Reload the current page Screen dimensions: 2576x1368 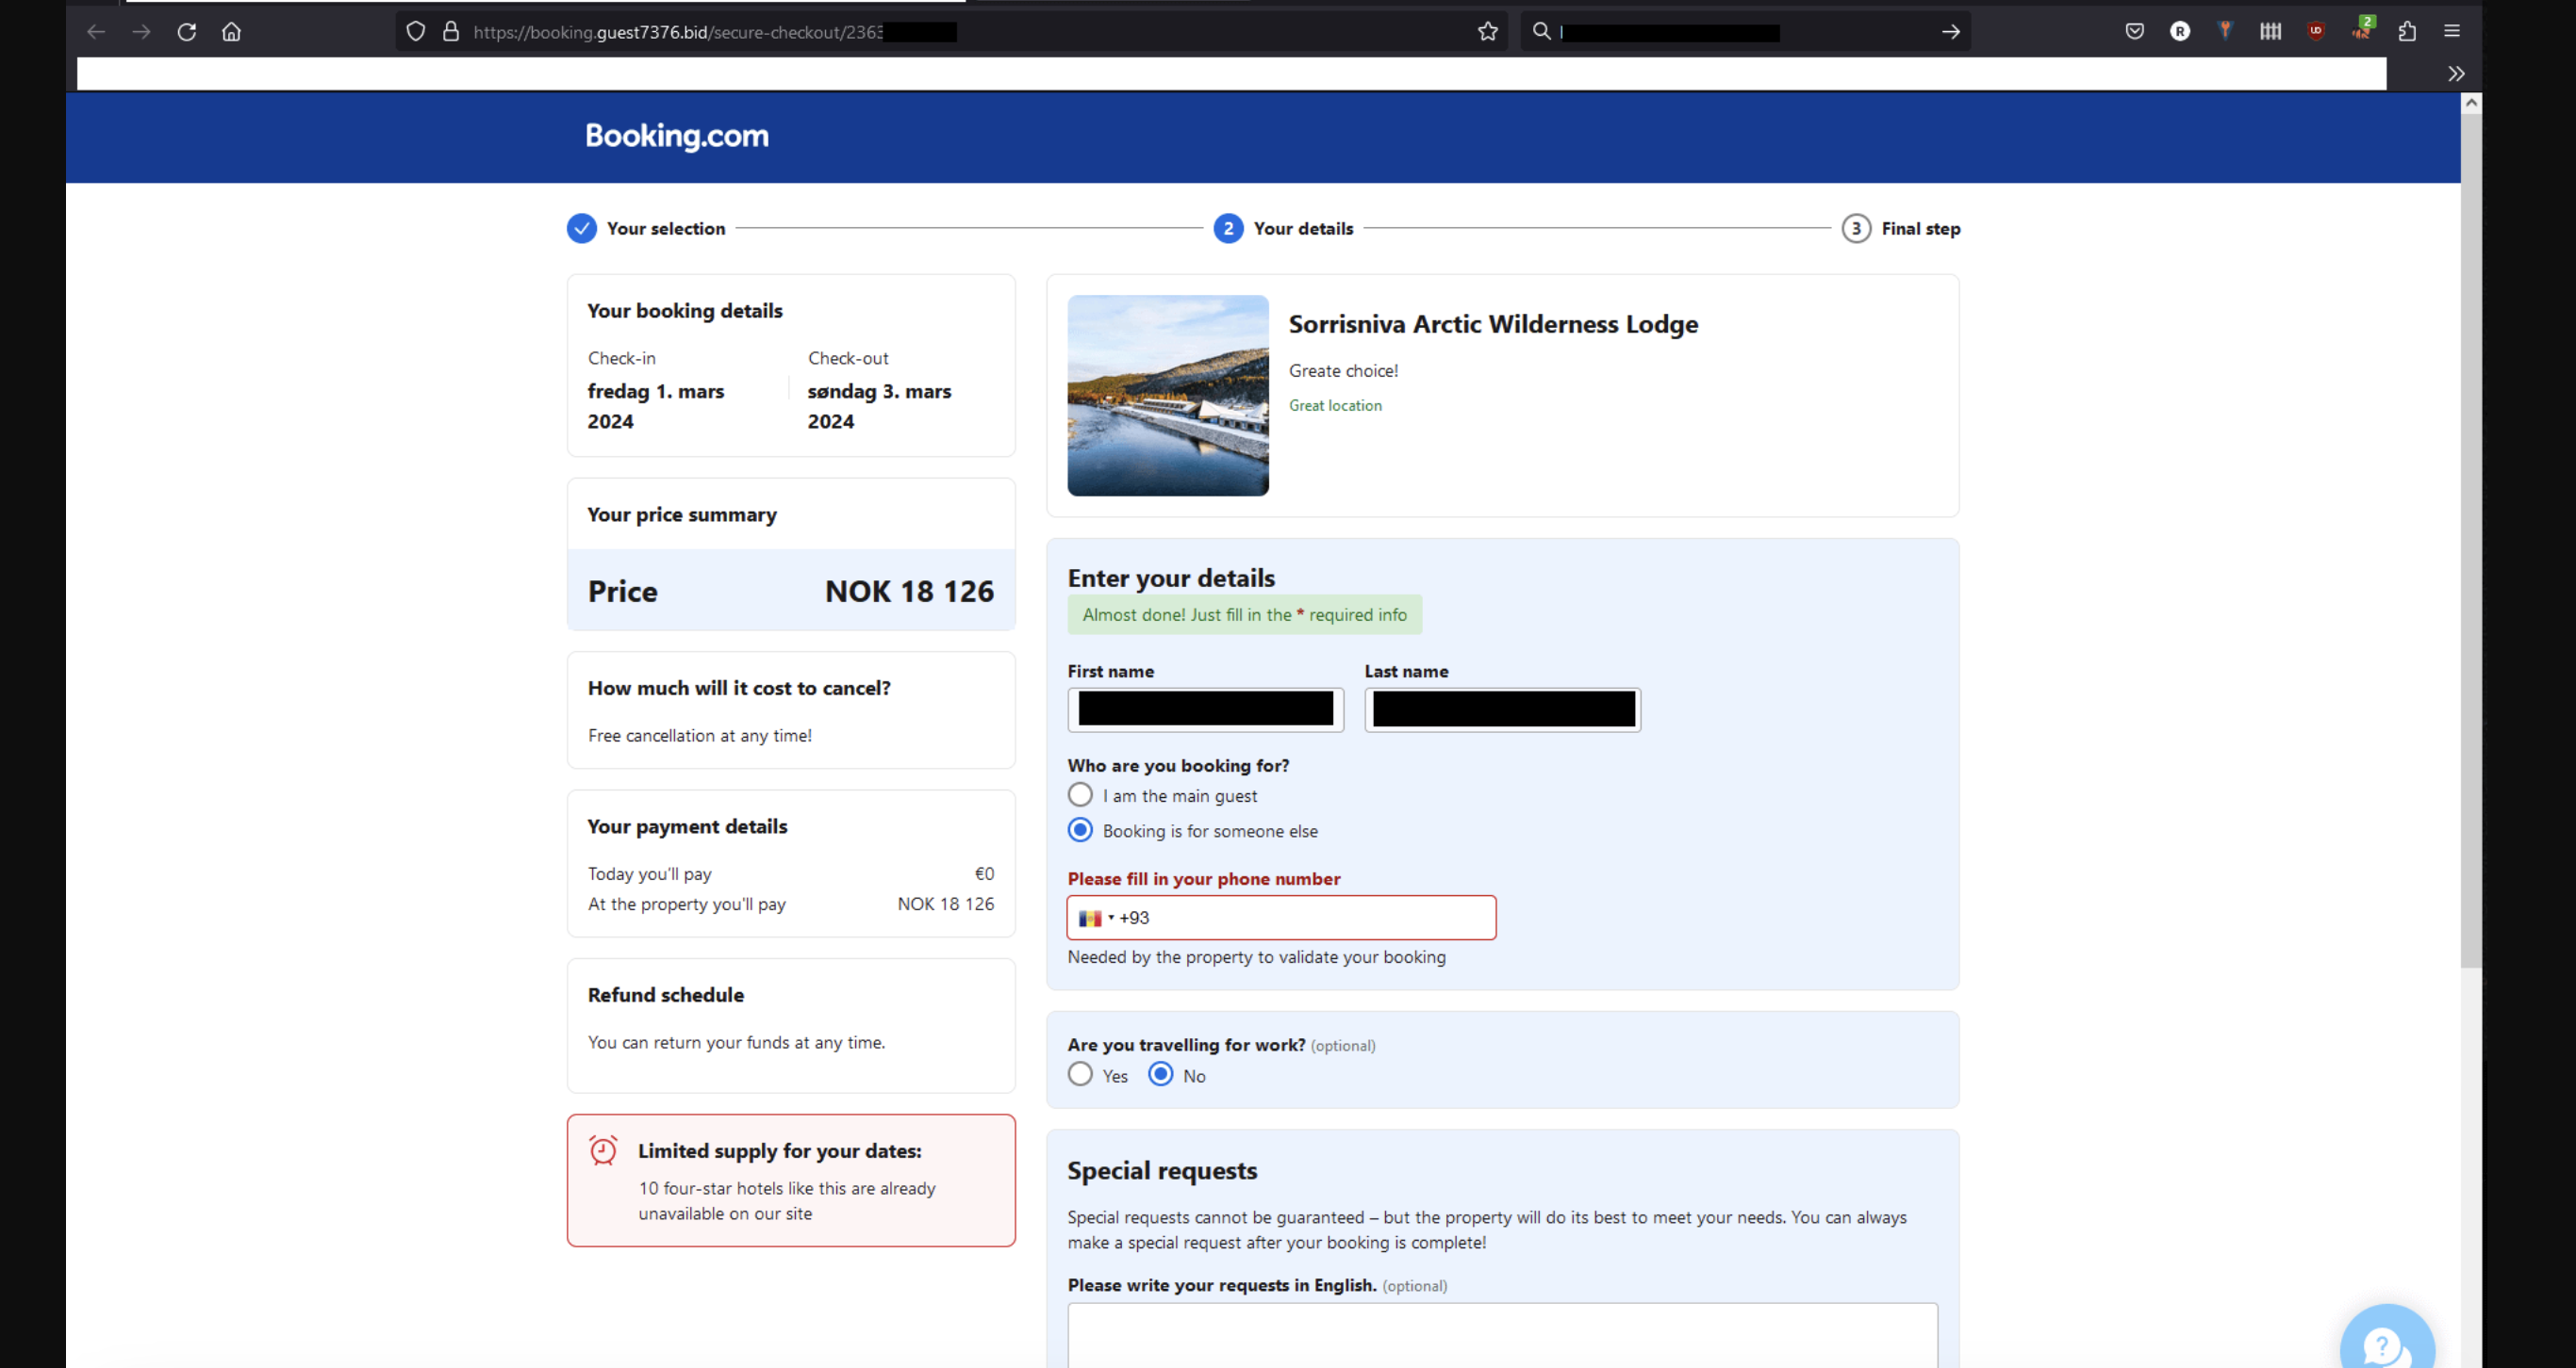[186, 32]
